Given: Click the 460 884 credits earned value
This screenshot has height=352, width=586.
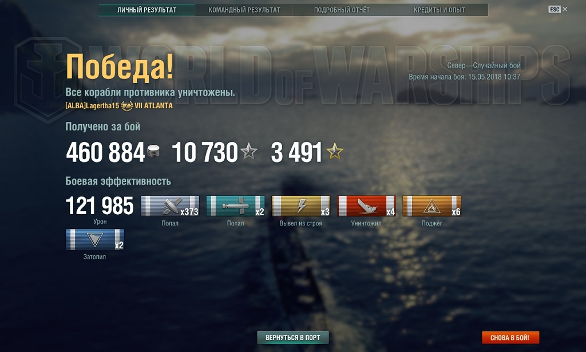Looking at the screenshot, I should [105, 152].
